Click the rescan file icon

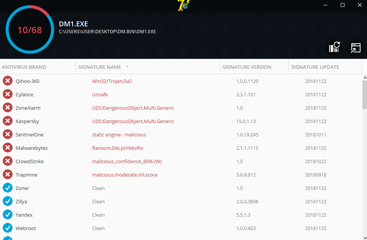[x=334, y=47]
